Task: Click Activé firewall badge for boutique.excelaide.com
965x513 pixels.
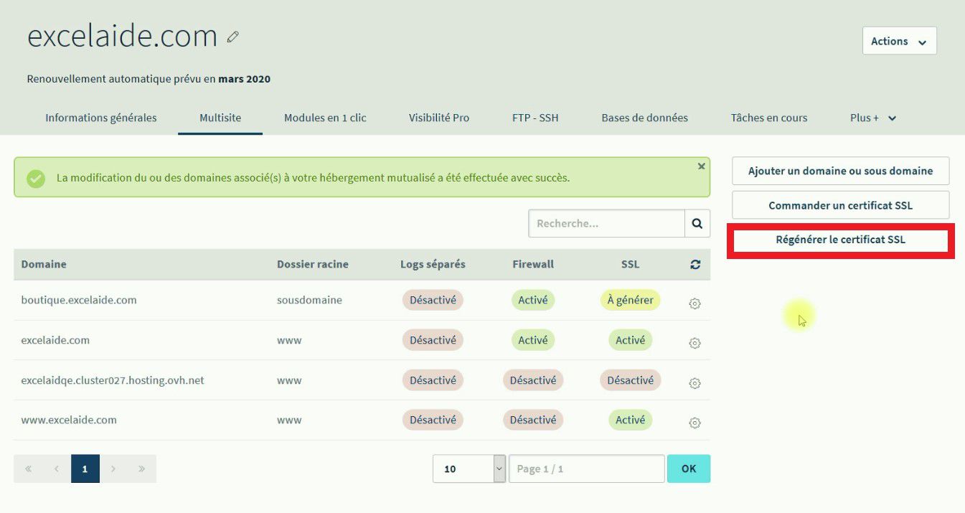Action: pos(533,300)
